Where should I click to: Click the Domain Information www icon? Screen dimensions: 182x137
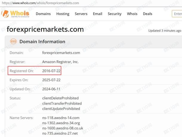13,41
